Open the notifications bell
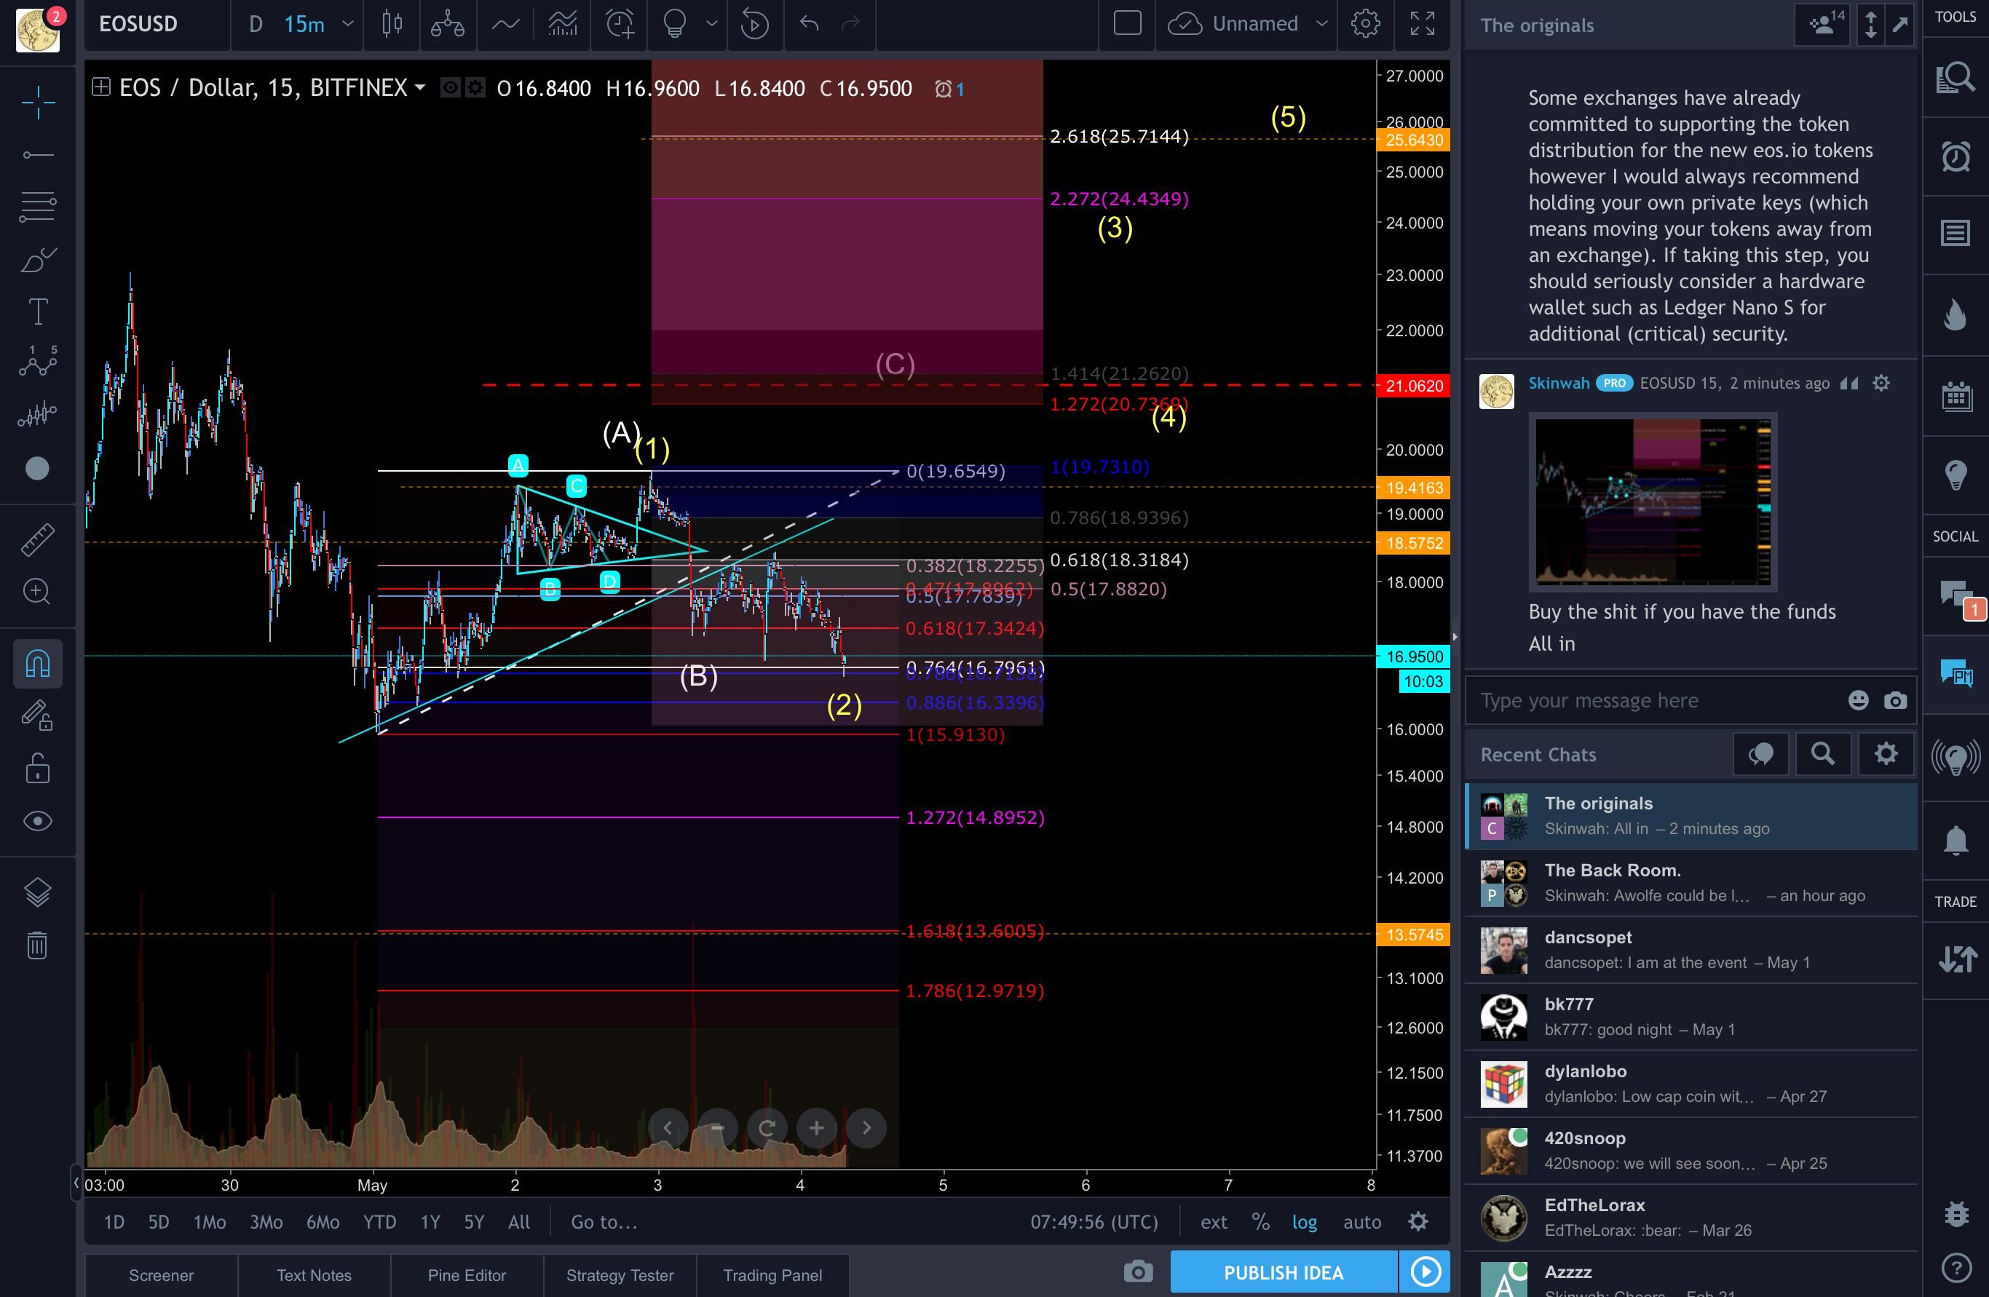Viewport: 1989px width, 1297px height. (1956, 839)
